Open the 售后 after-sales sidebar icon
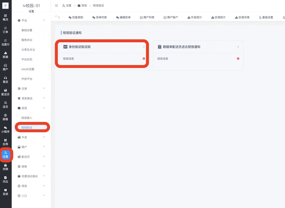The height and width of the screenshot is (208, 285). [x=6, y=80]
